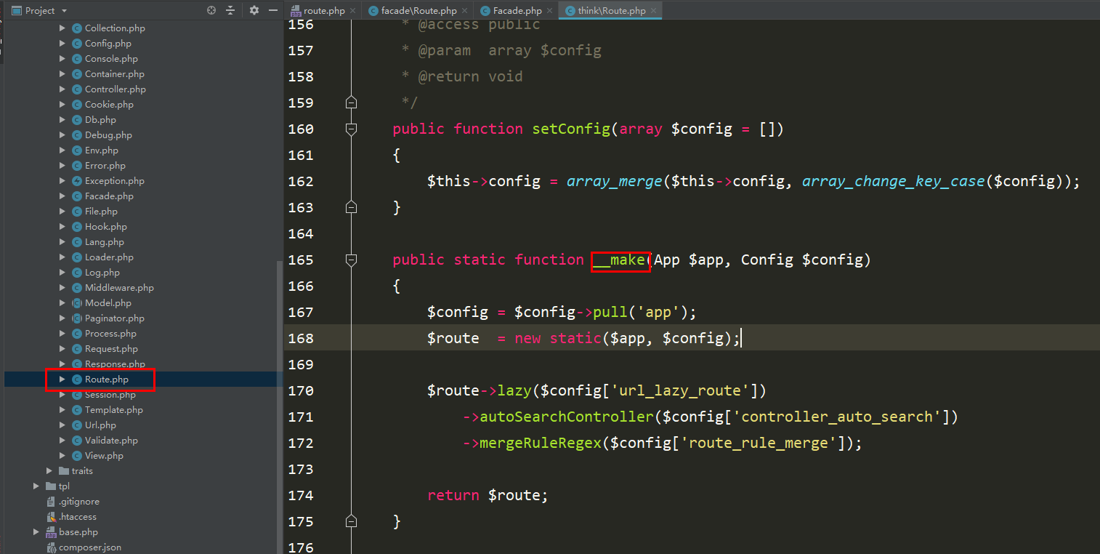Screen dimensions: 1100x554
Task: Expand View.php tree node
Action: 62,456
